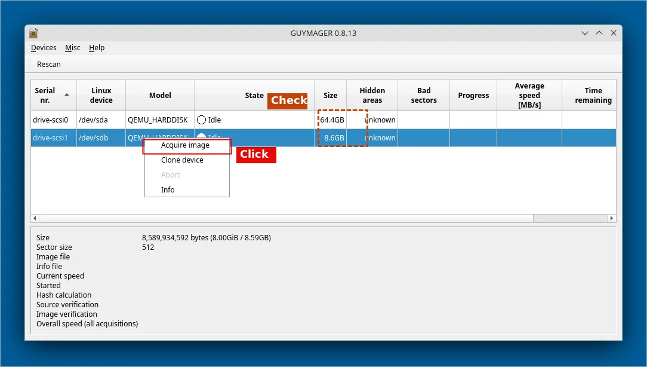This screenshot has width=647, height=367.
Task: Click right arrow of horizontal scrollbar
Action: pyautogui.click(x=612, y=218)
